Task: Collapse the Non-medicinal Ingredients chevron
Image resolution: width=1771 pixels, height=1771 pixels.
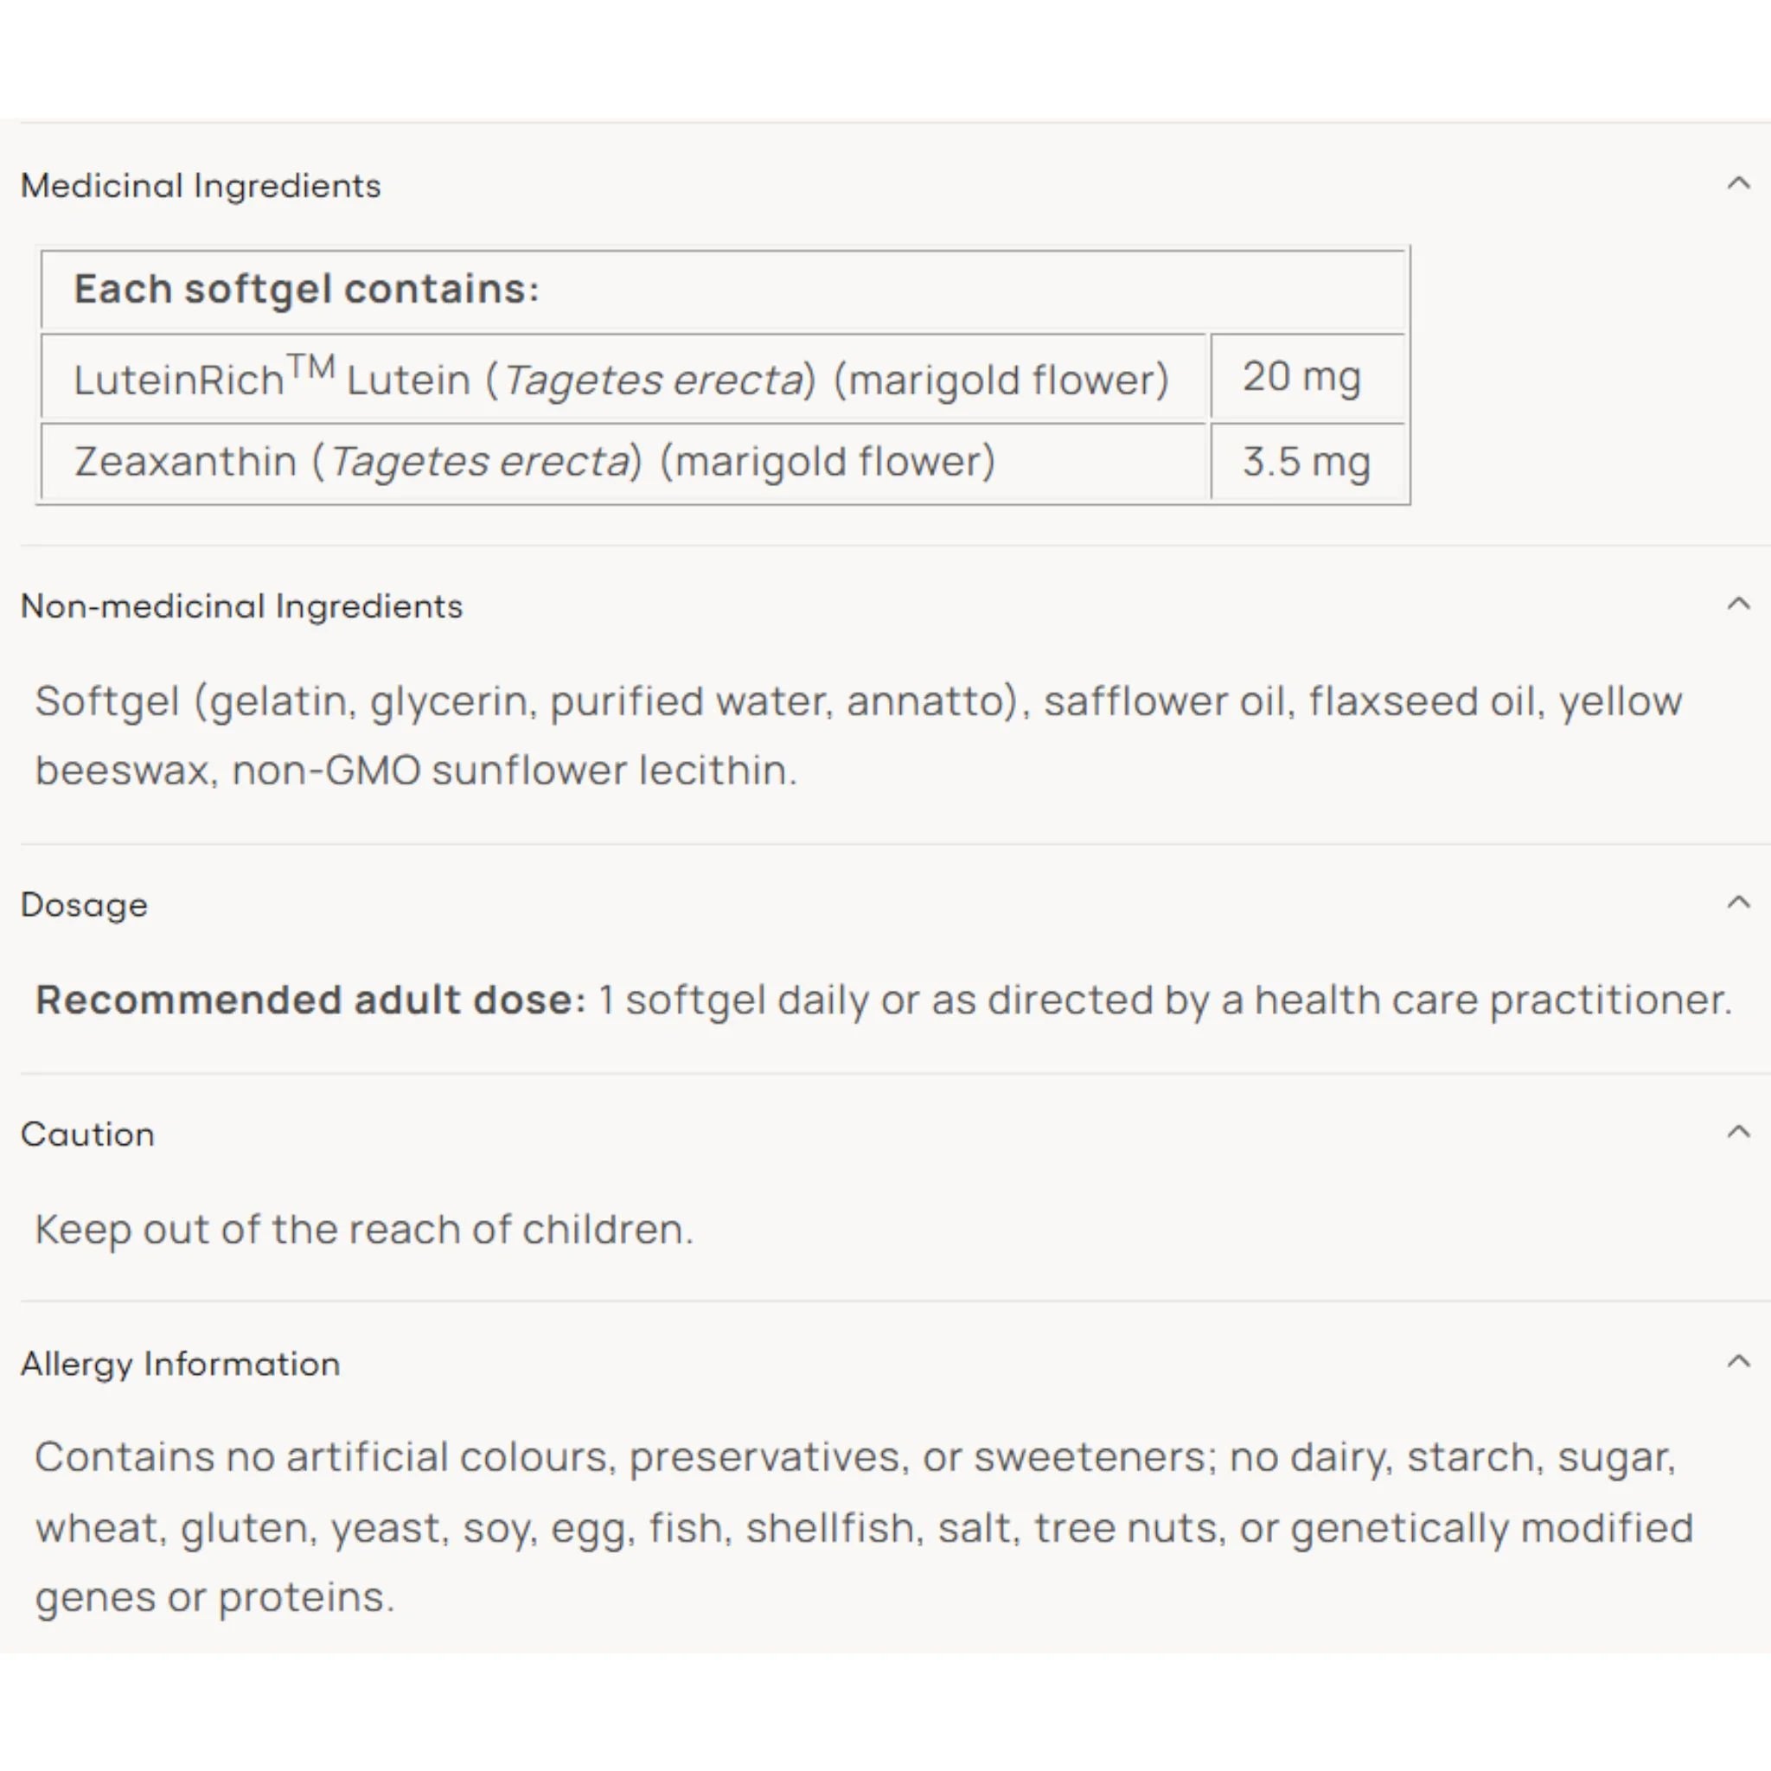Action: [x=1738, y=605]
